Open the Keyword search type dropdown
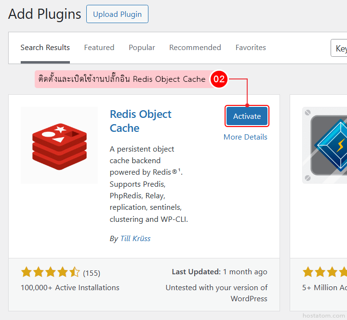 pos(339,49)
